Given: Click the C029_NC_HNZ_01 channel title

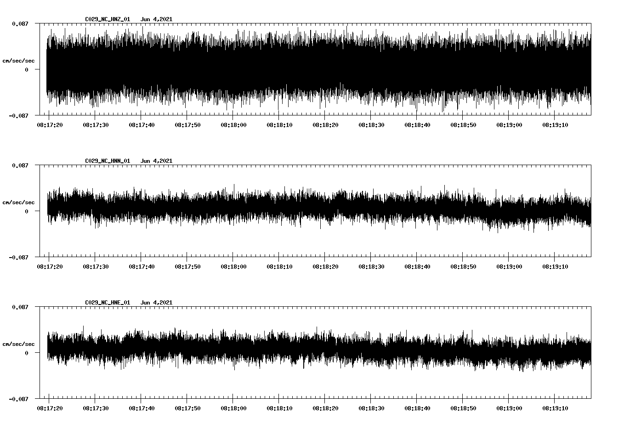Looking at the screenshot, I should coord(108,19).
